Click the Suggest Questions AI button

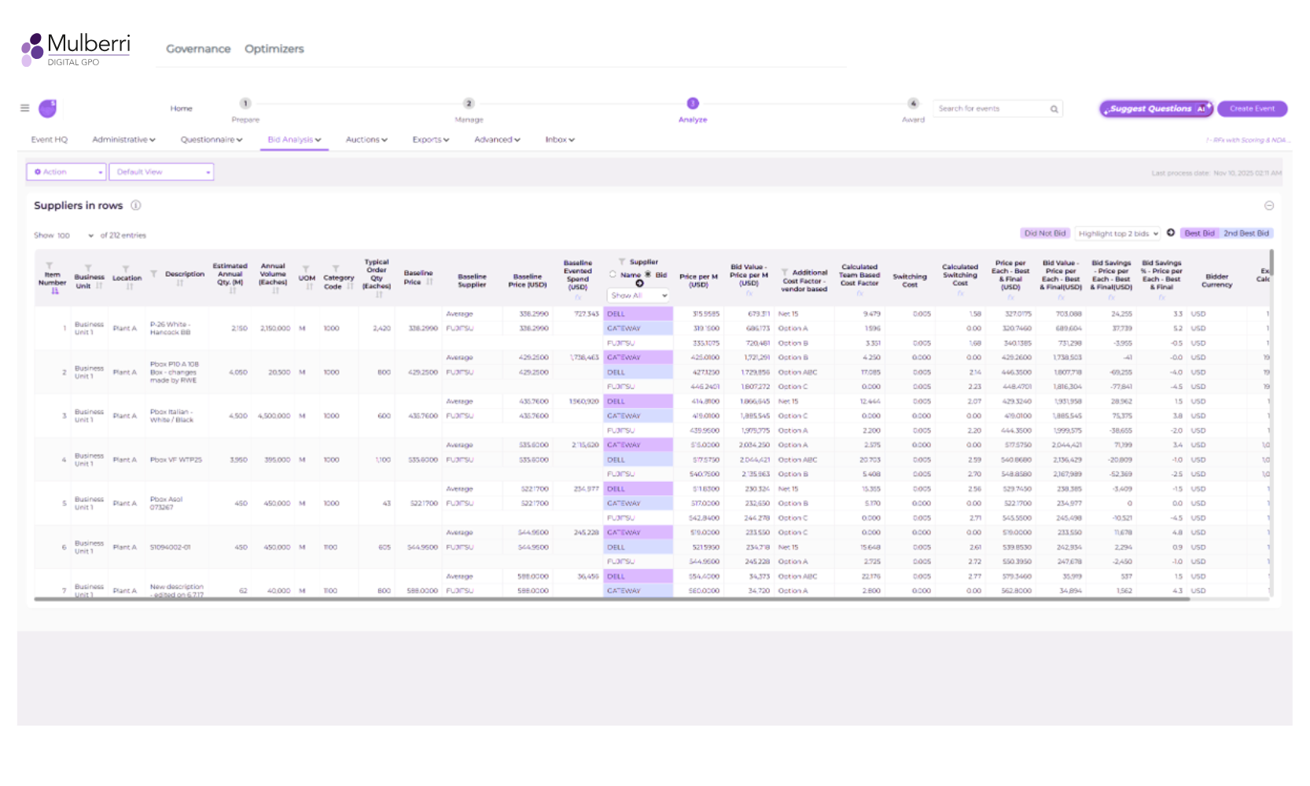click(x=1154, y=108)
